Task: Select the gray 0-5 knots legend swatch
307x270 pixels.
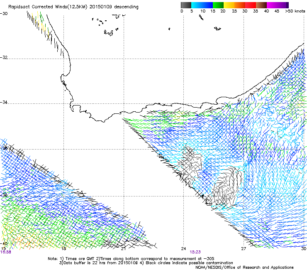Action: pos(186,5)
